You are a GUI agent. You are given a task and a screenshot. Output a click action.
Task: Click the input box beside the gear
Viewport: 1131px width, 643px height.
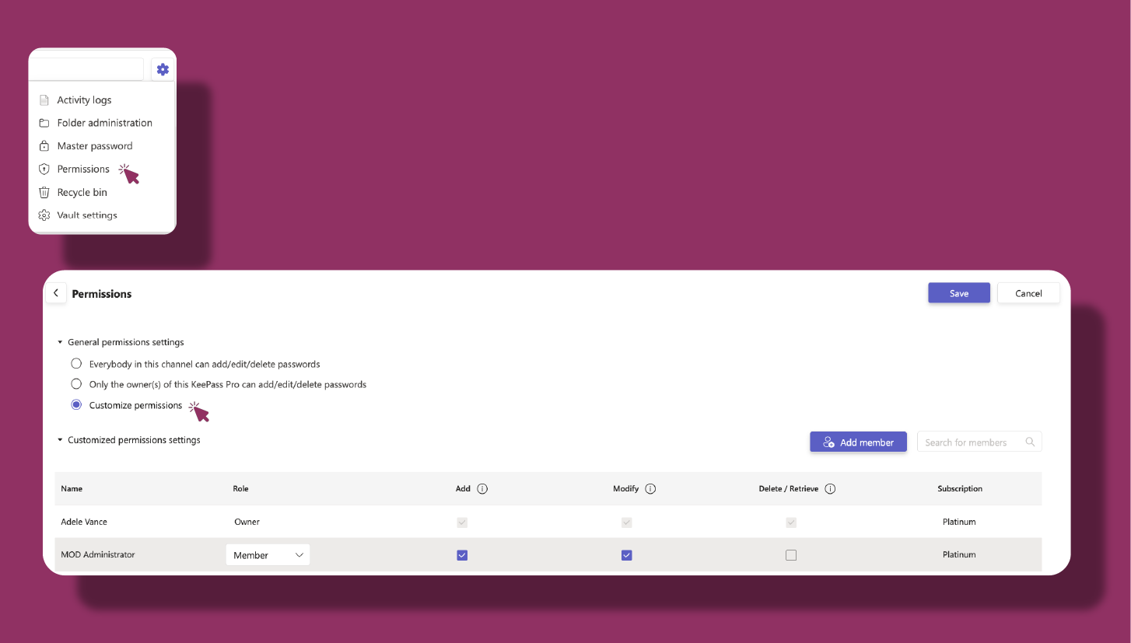86,69
